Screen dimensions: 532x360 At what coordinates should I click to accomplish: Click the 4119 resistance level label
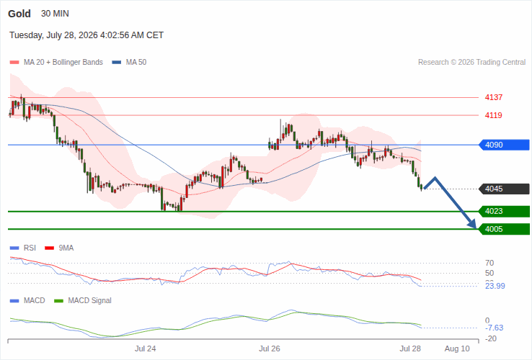coord(493,116)
